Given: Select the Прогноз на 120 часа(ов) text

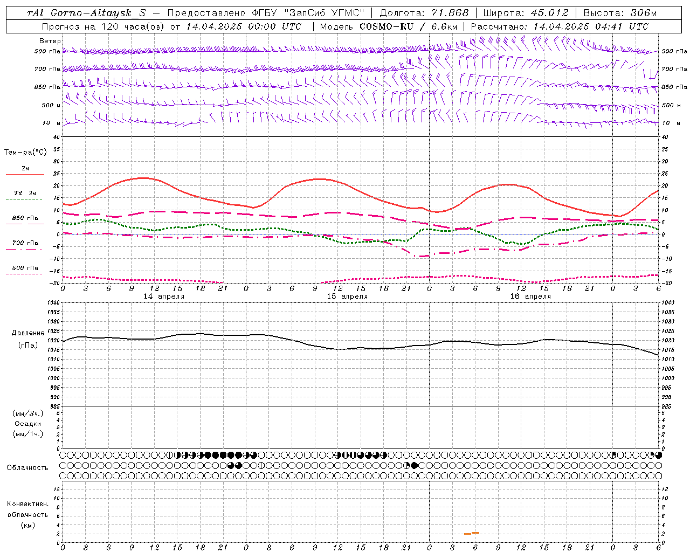Looking at the screenshot, I should tap(103, 26).
